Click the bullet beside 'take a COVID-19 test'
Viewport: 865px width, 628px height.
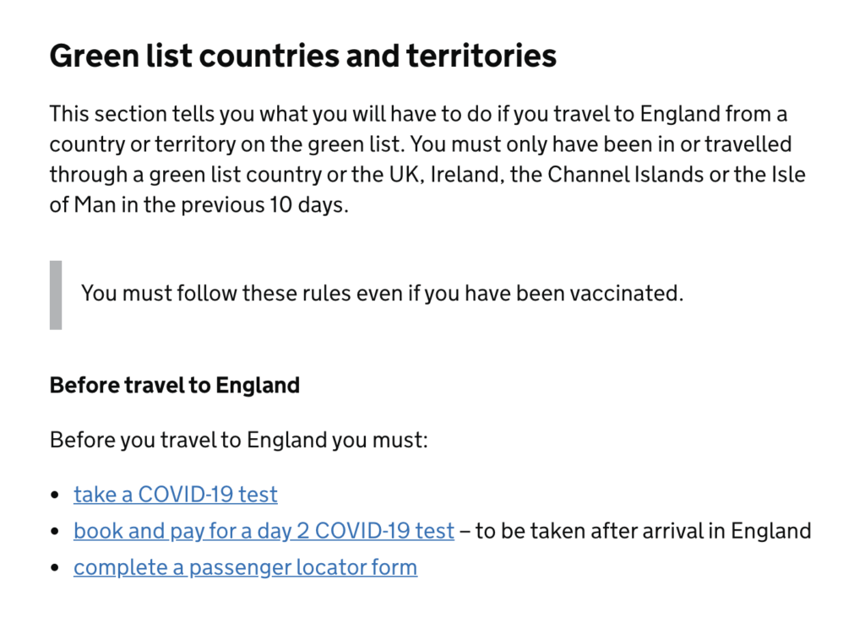click(56, 495)
